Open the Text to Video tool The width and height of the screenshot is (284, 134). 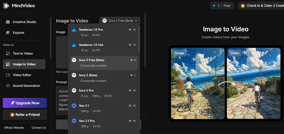23,53
